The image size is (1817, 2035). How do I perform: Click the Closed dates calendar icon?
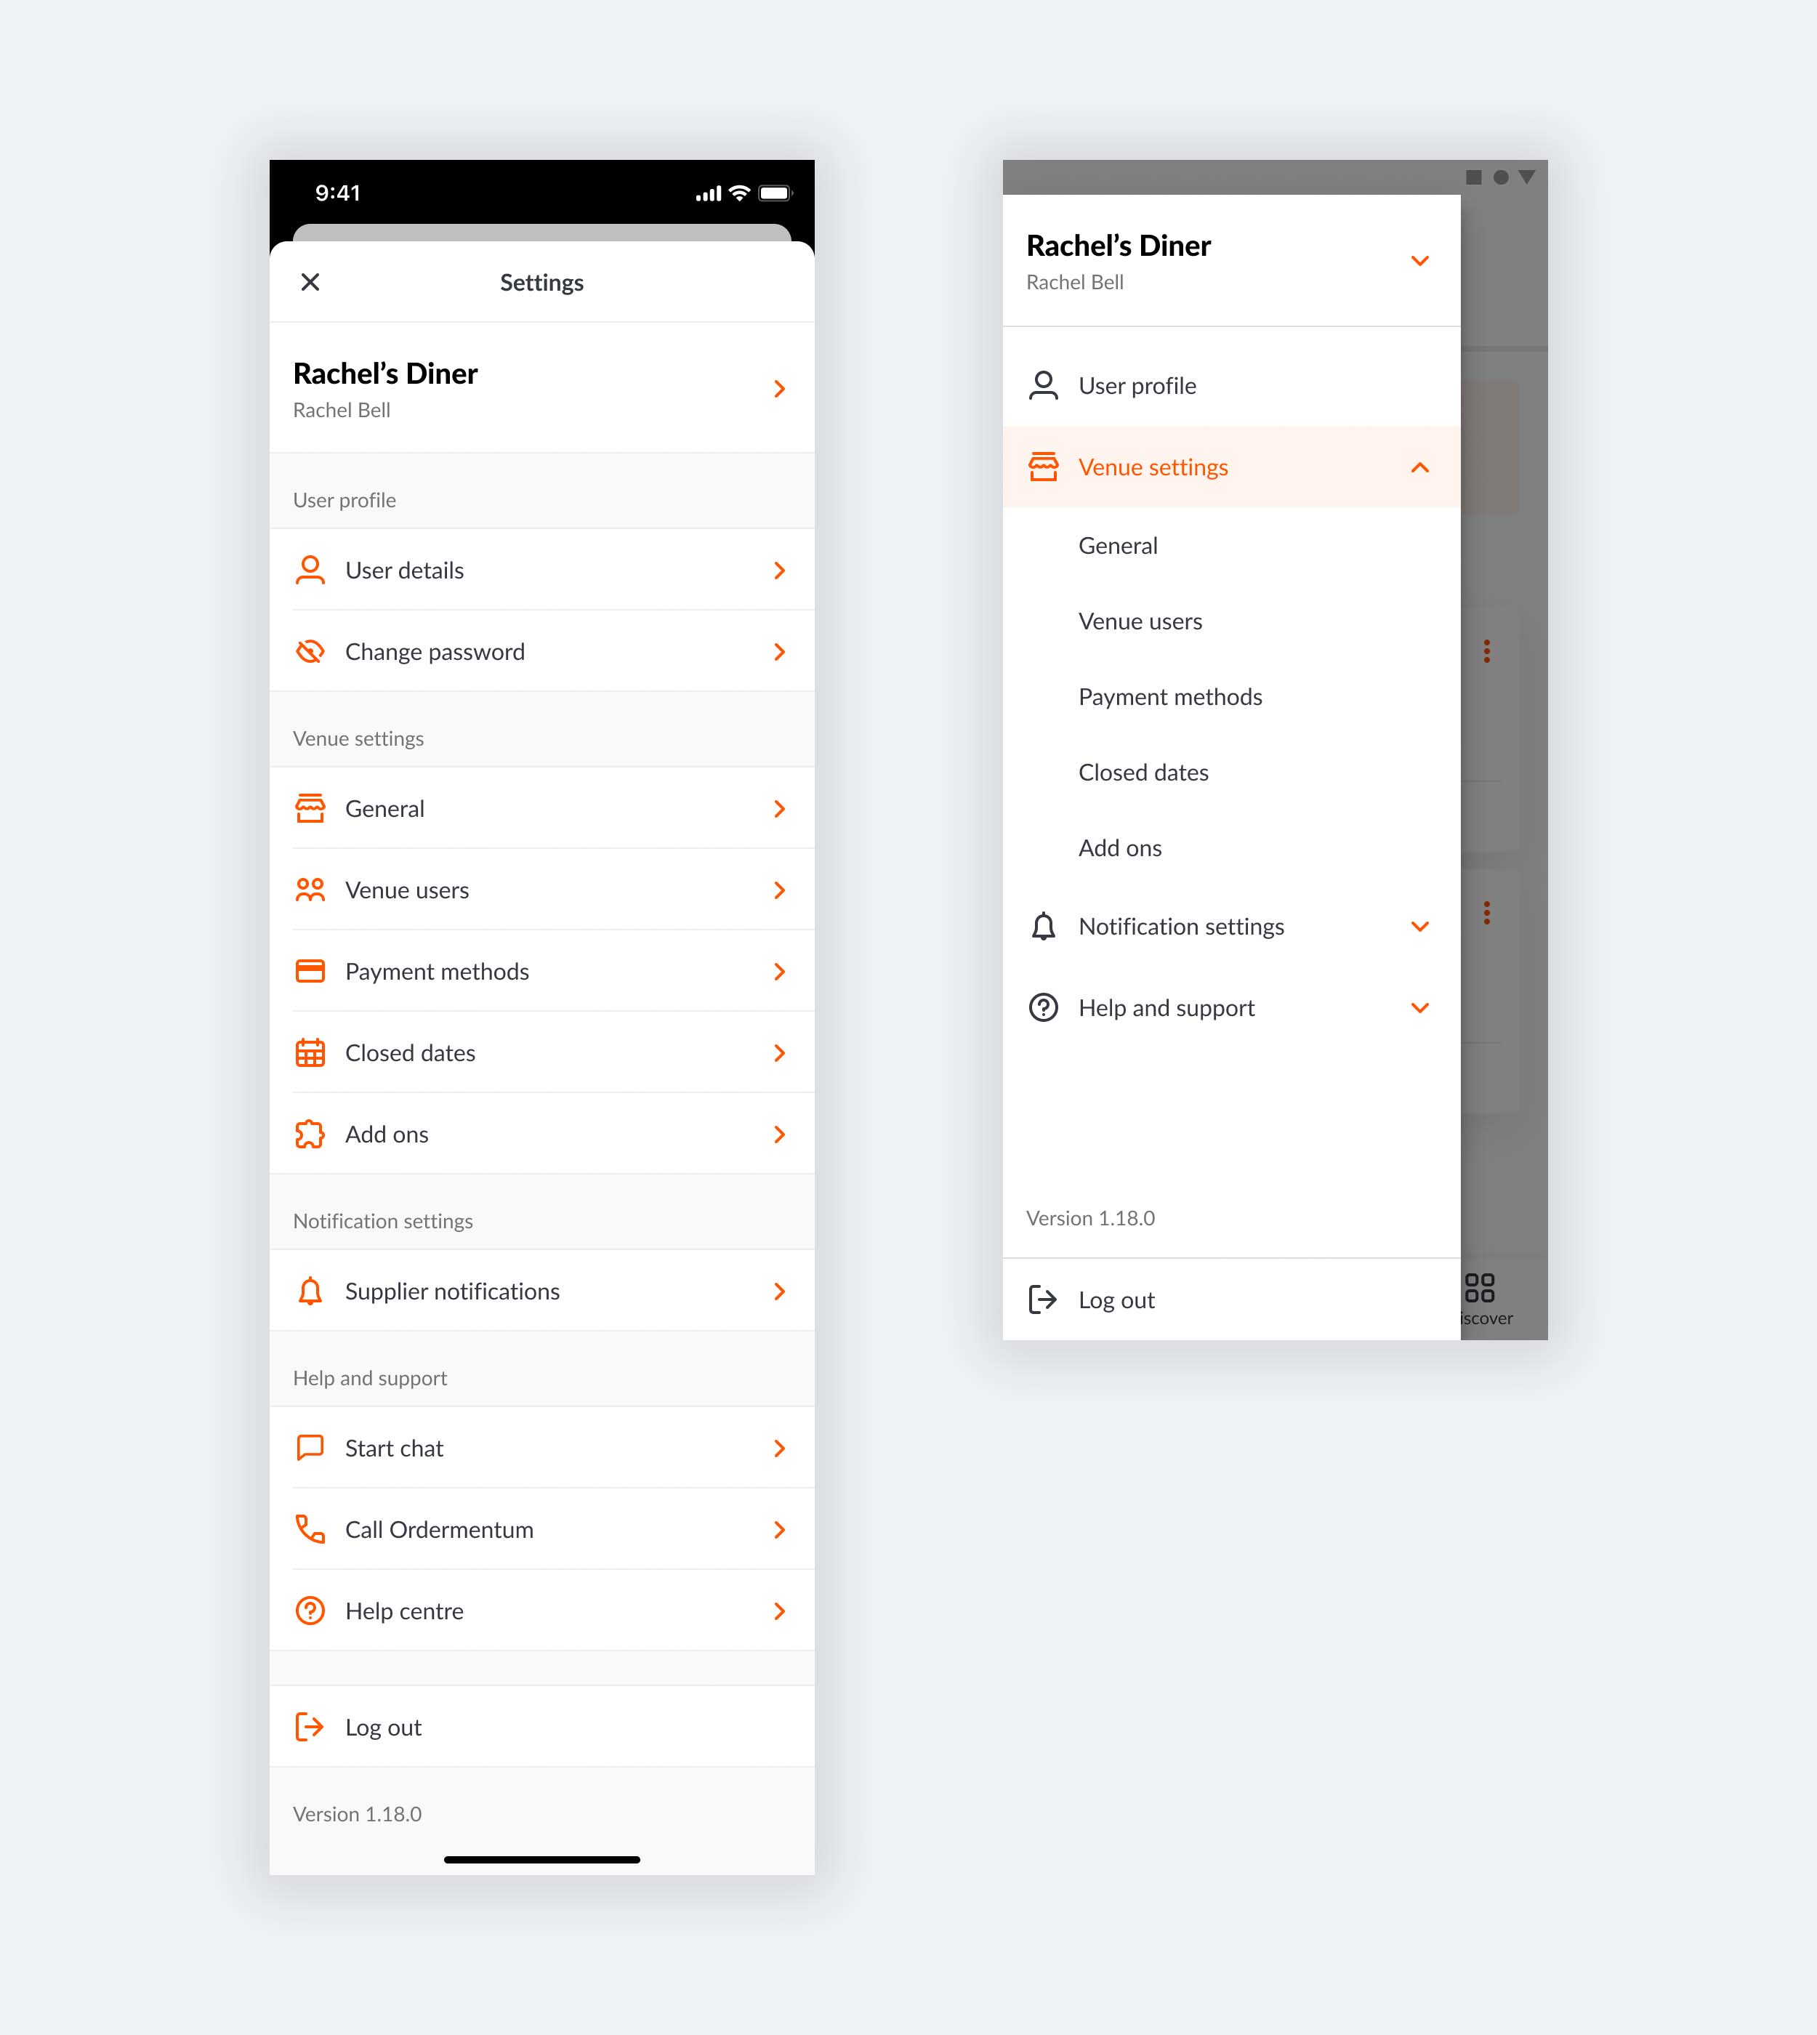click(313, 1052)
